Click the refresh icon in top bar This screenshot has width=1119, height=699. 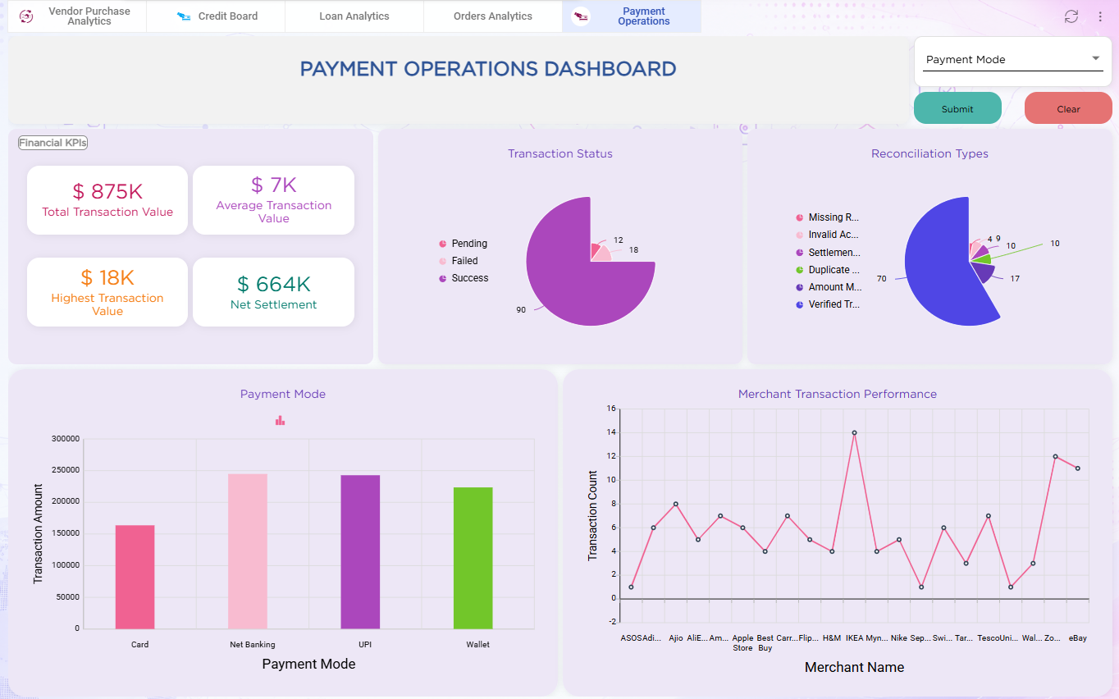pos(1071,16)
